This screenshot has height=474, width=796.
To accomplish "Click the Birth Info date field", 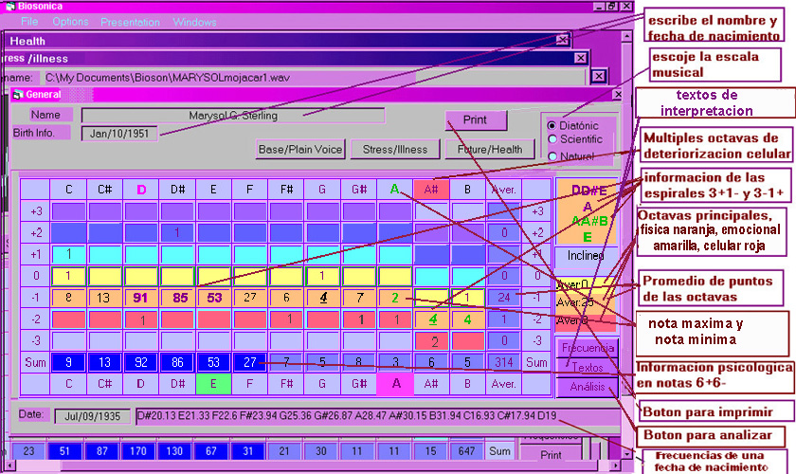I will point(119,134).
